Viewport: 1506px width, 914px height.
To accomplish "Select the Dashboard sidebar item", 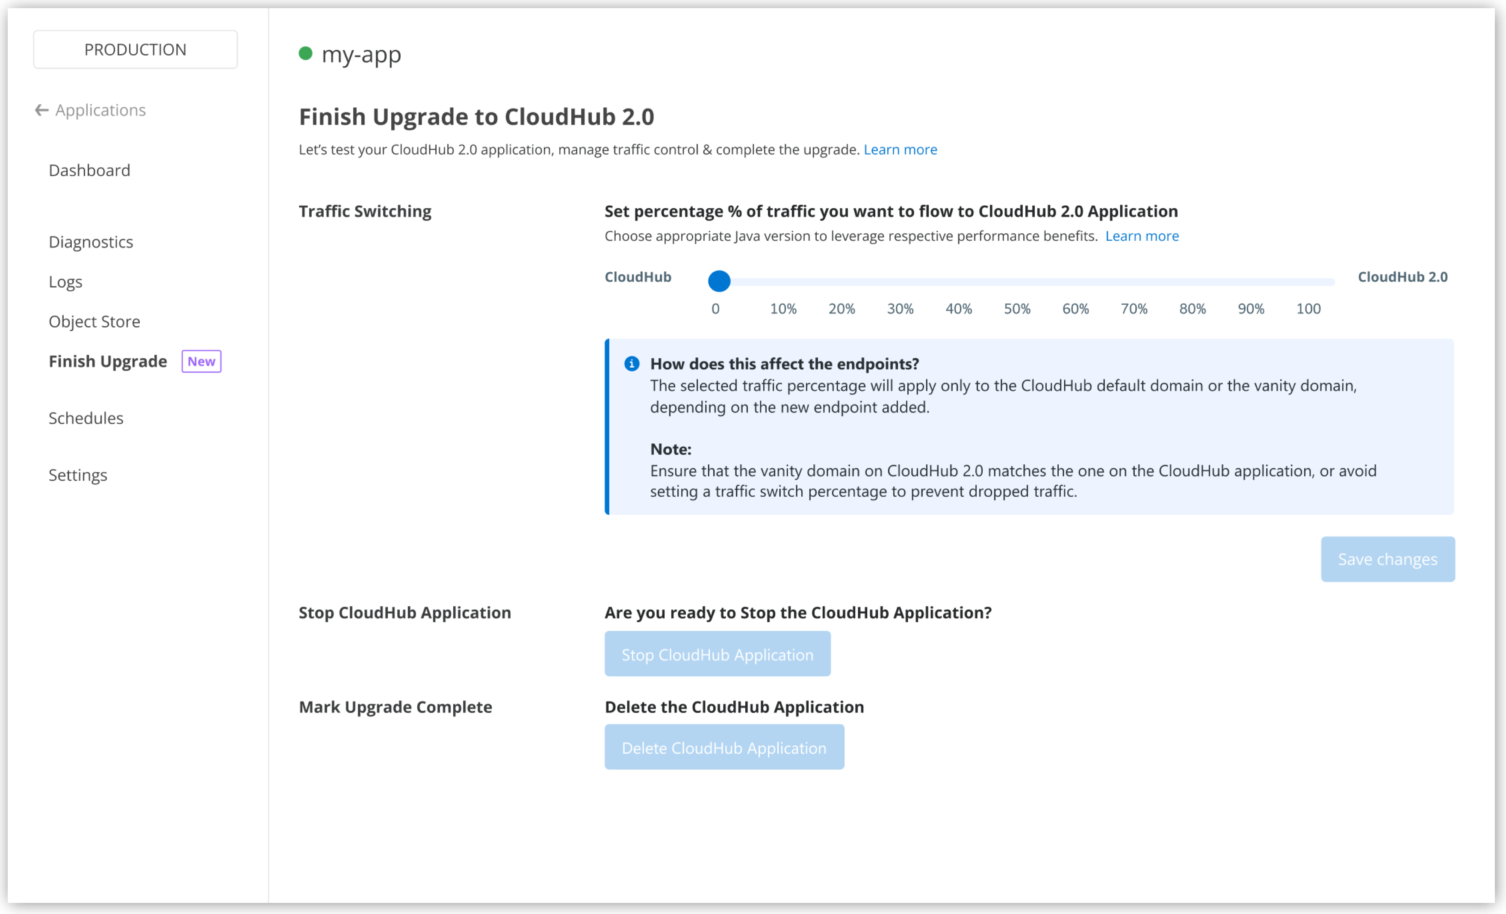I will (89, 170).
